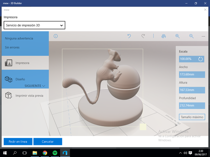Click the Ancho label

pos(183,67)
